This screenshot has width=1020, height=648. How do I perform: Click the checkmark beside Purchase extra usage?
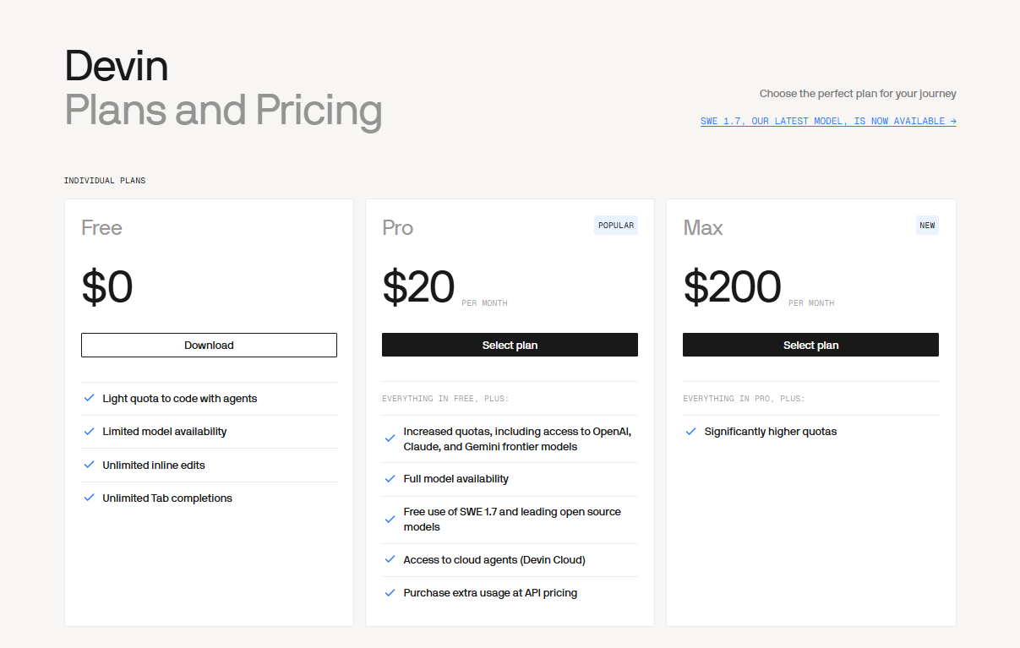(x=390, y=592)
